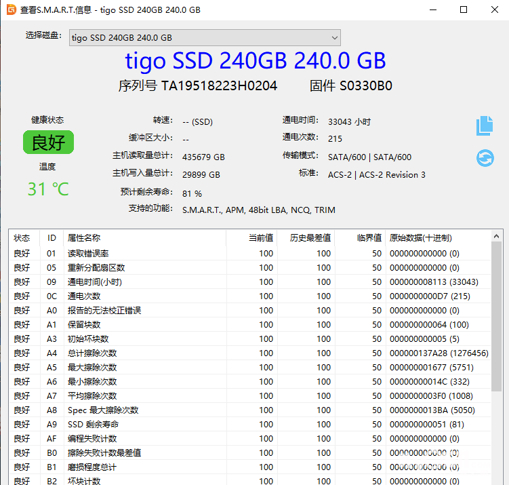Sort by the 属性名称 column header
The image size is (509, 485).
84,238
